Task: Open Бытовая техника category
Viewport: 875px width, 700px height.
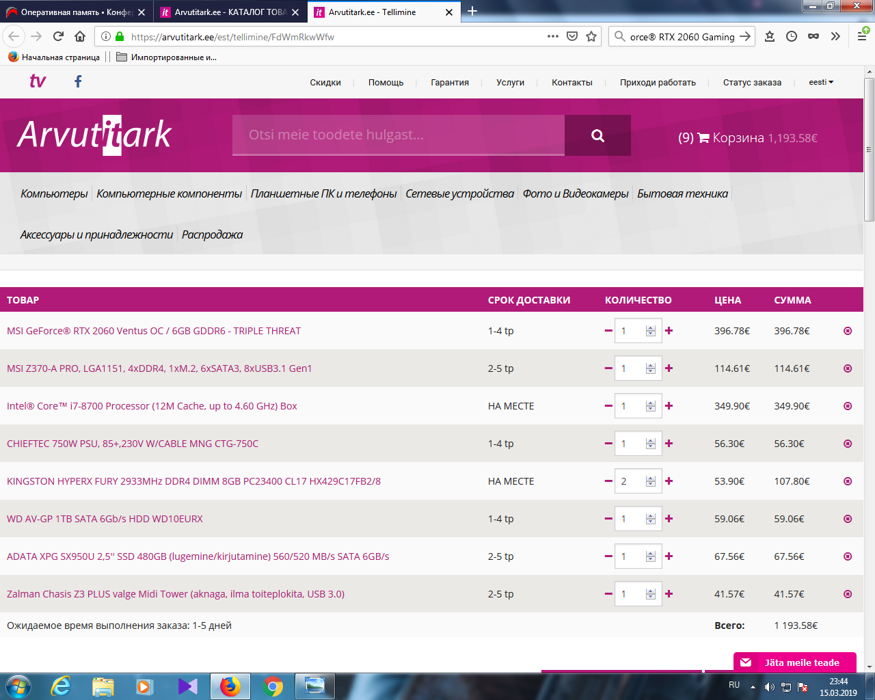Action: (682, 193)
